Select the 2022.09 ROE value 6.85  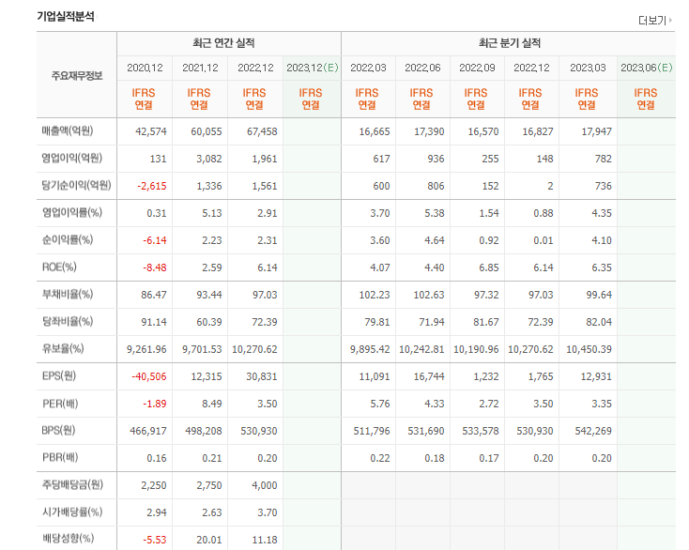tap(489, 268)
